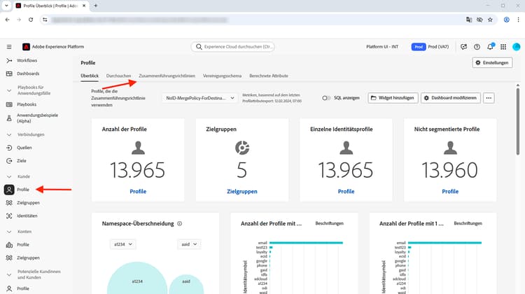Open the app switcher grid icon

click(503, 47)
